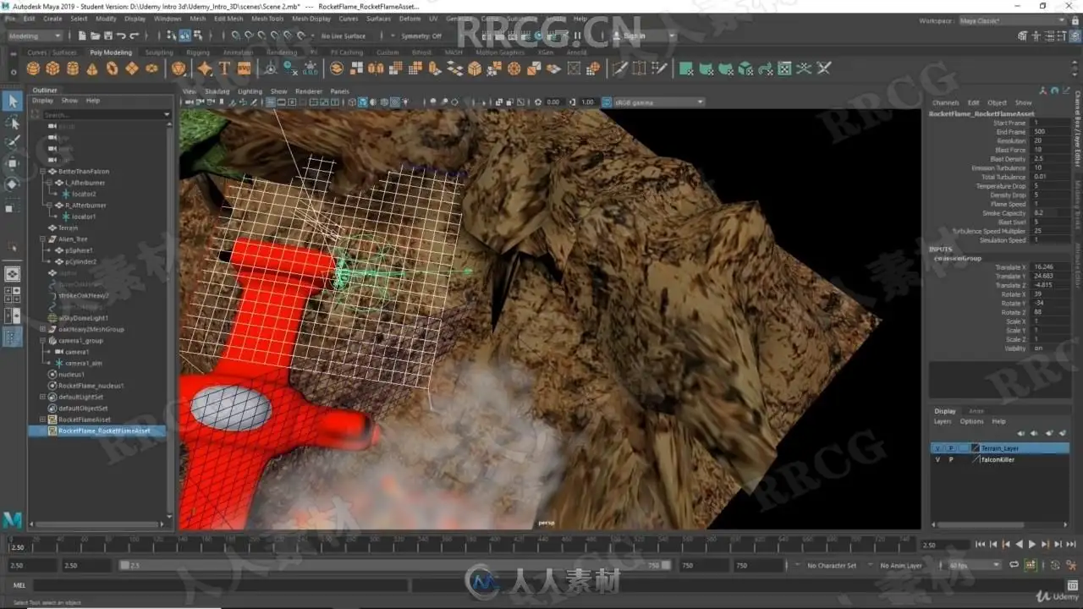Choose the Lasso select tool
The height and width of the screenshot is (609, 1083).
12,123
